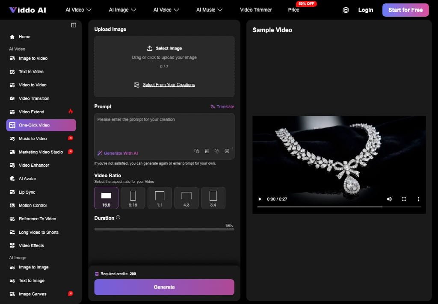
Task: Click Generate With AI prompt helper
Action: click(118, 153)
